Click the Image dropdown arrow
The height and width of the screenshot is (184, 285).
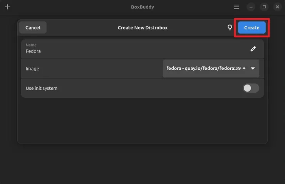(253, 69)
